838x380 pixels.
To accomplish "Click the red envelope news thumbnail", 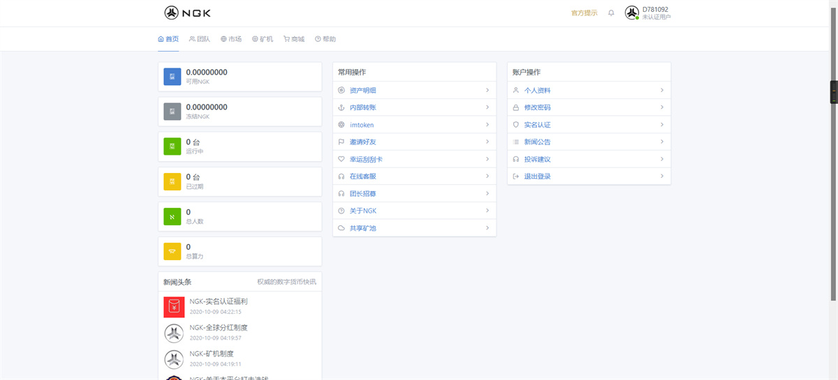I will coord(174,307).
